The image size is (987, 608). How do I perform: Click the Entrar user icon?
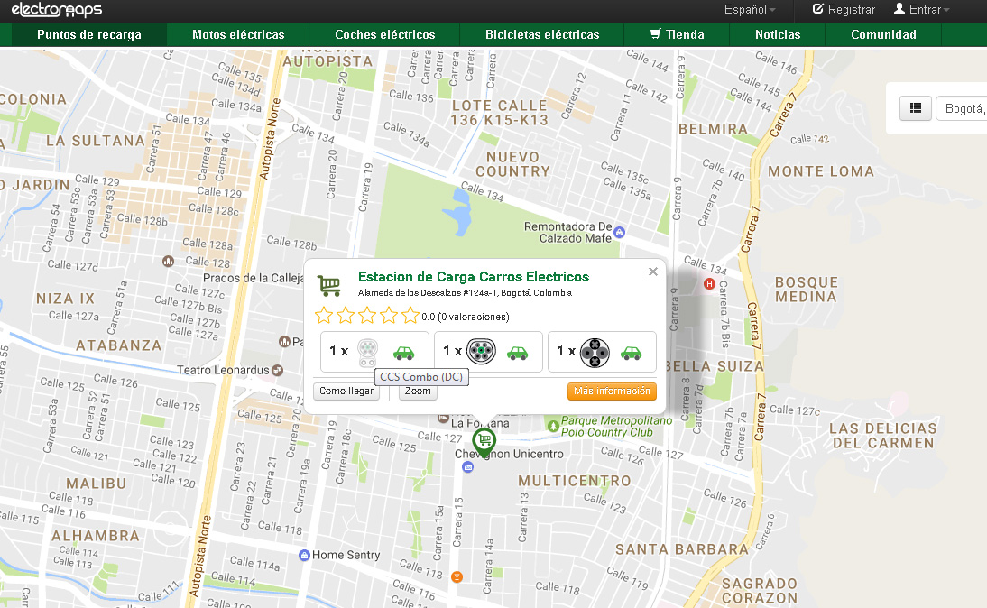(x=899, y=9)
